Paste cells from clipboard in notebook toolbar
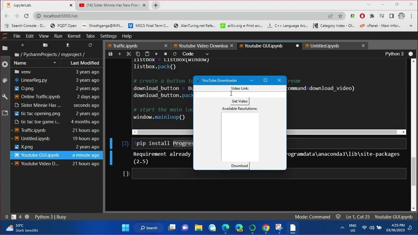 [x=147, y=54]
